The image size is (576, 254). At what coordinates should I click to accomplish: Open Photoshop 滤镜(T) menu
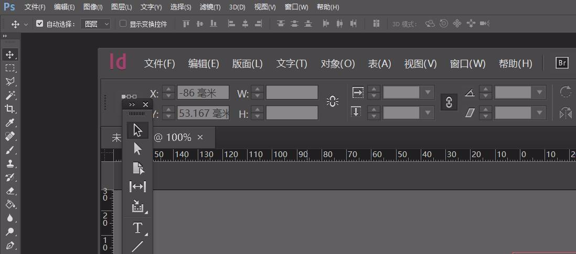pos(210,7)
